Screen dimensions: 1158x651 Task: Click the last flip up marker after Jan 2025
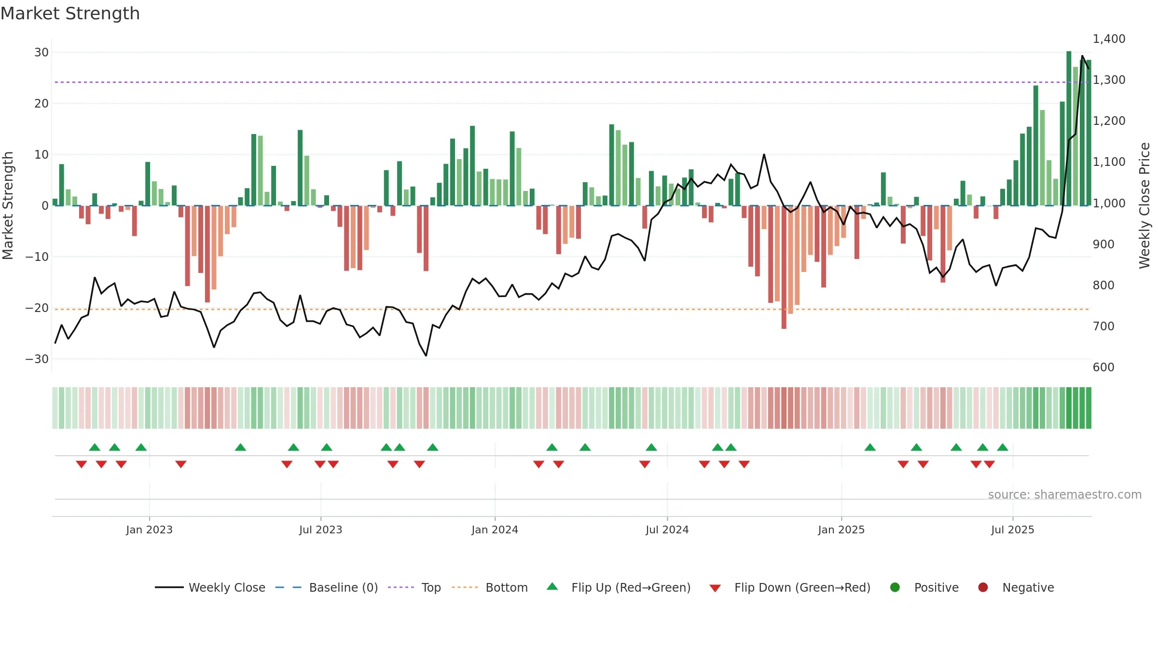[x=1003, y=447]
